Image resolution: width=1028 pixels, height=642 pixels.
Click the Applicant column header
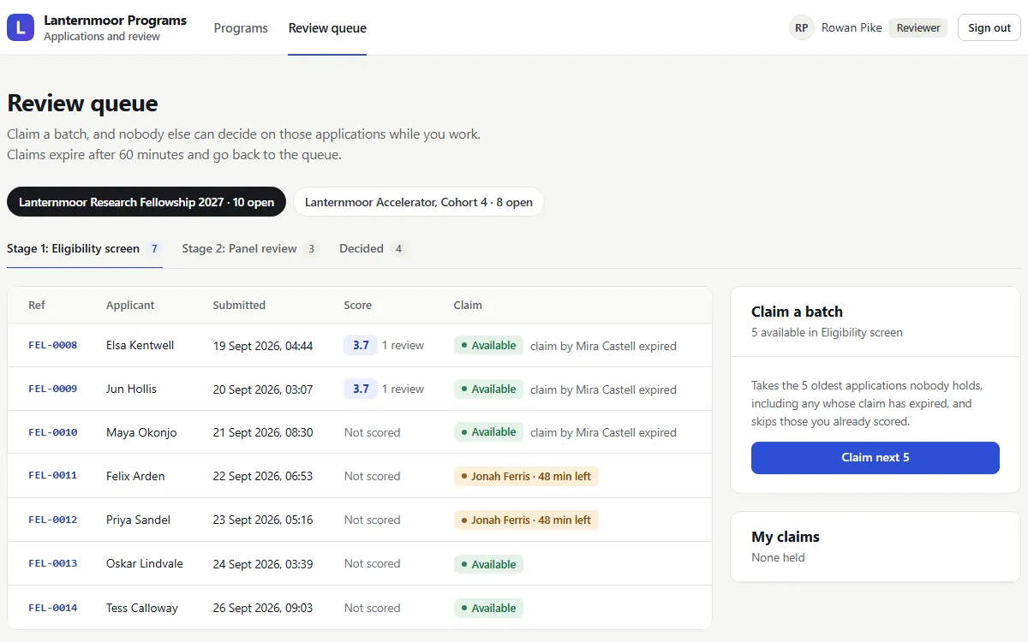[130, 306]
